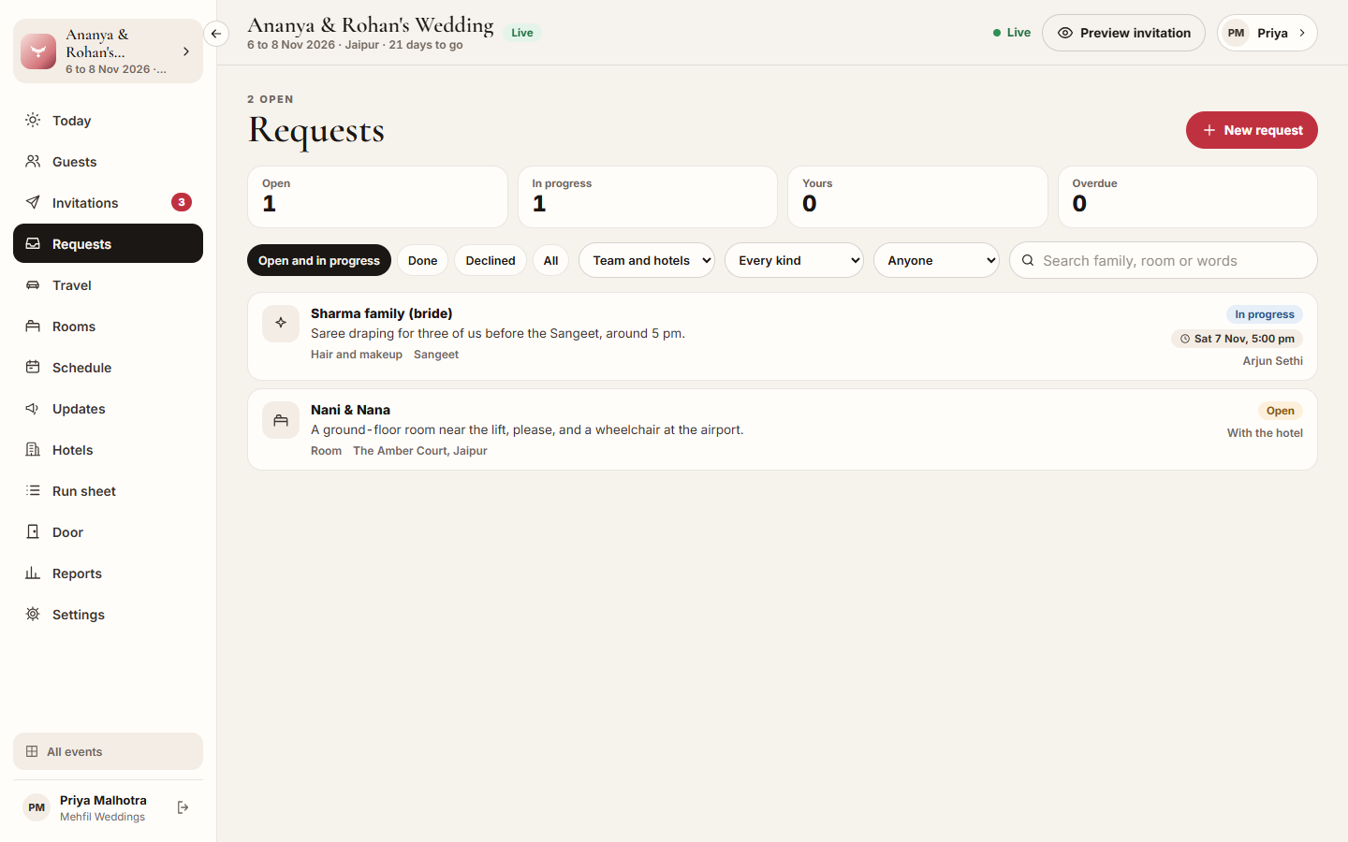
Task: Click Preview invitation button
Action: 1123,33
